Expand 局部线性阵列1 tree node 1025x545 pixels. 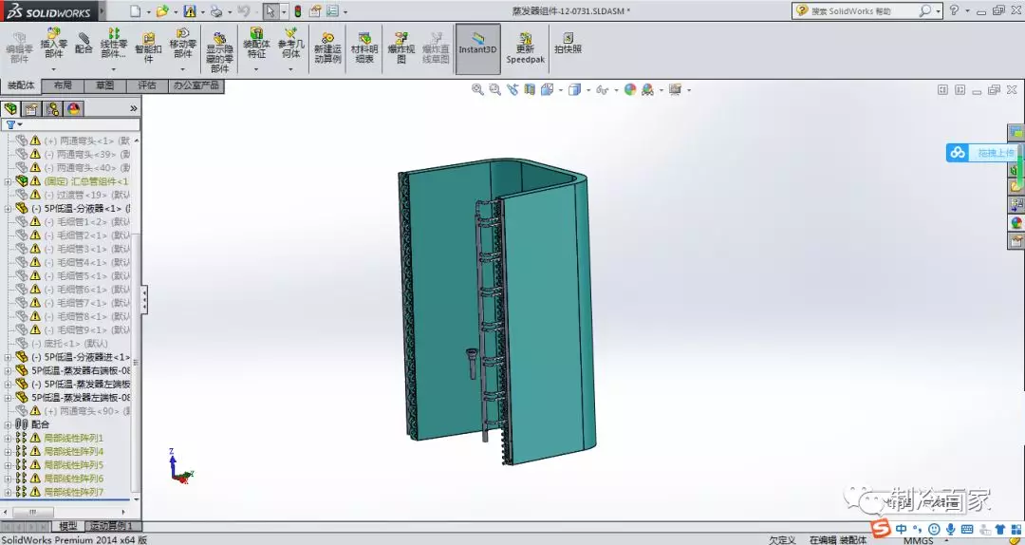(x=8, y=439)
